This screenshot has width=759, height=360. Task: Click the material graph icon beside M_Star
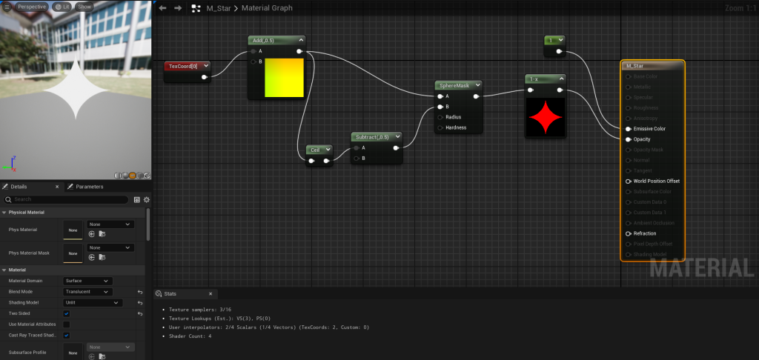pos(196,8)
